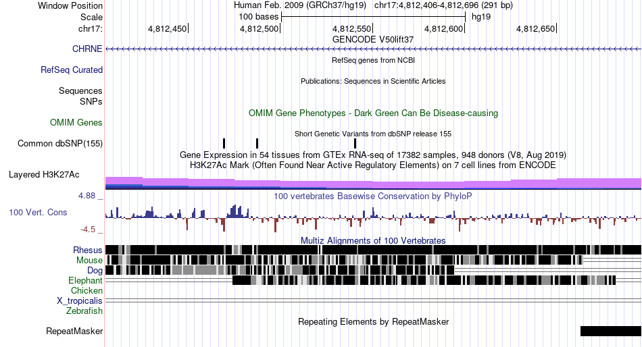Open the Rhesus alignment block row
The width and height of the screenshot is (642, 347).
pos(374,250)
